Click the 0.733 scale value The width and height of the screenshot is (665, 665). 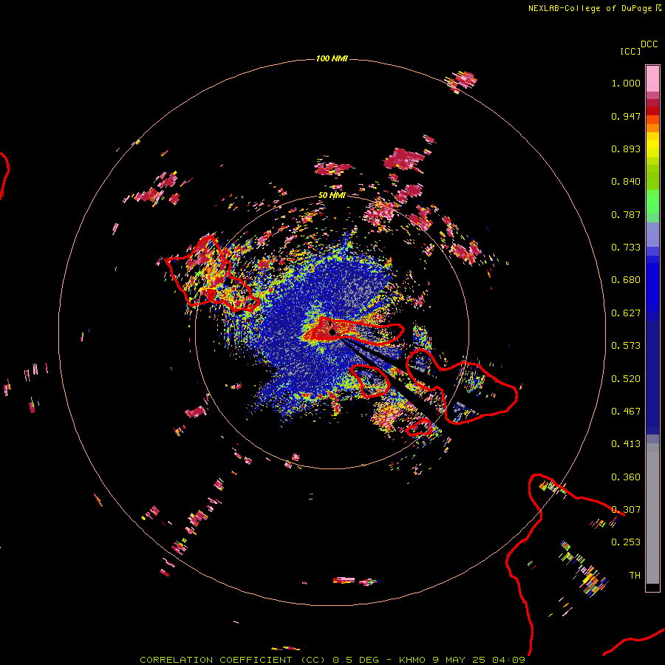[x=626, y=248]
